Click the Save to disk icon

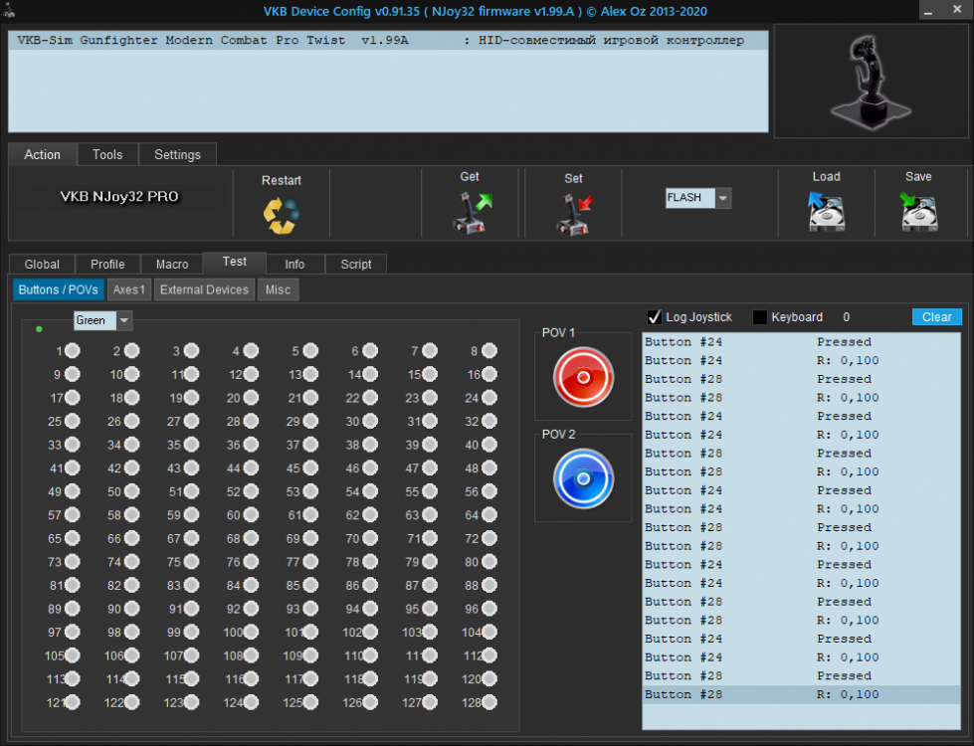(919, 211)
